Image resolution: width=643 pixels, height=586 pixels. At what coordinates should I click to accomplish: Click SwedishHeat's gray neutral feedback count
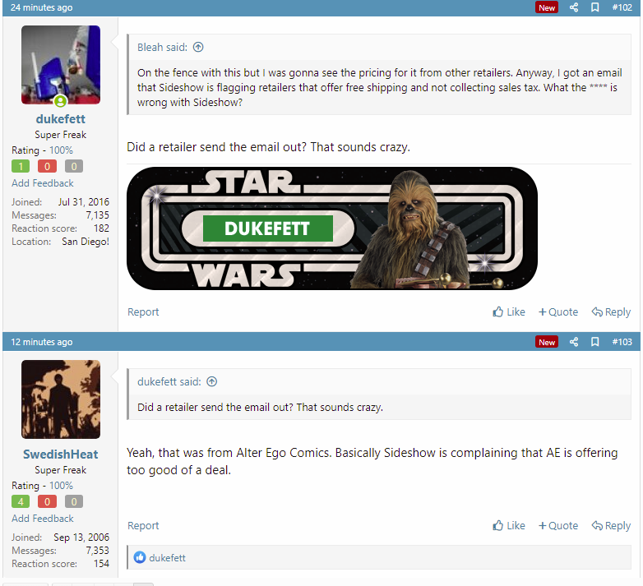(74, 501)
